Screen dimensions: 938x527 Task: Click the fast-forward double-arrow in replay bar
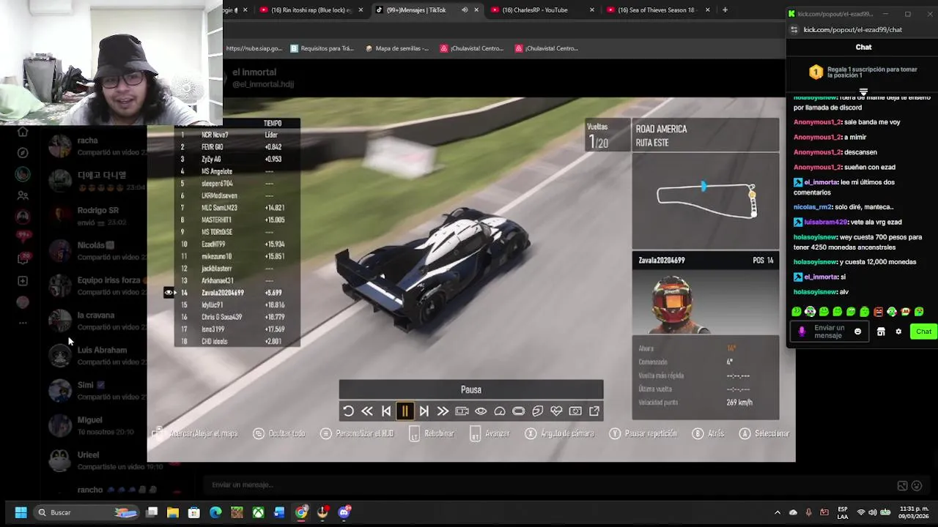coord(443,411)
